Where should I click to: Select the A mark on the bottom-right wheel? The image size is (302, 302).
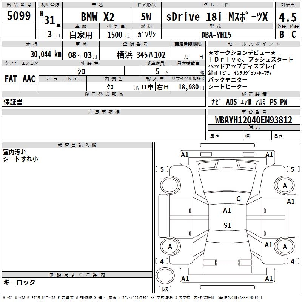(285, 247)
